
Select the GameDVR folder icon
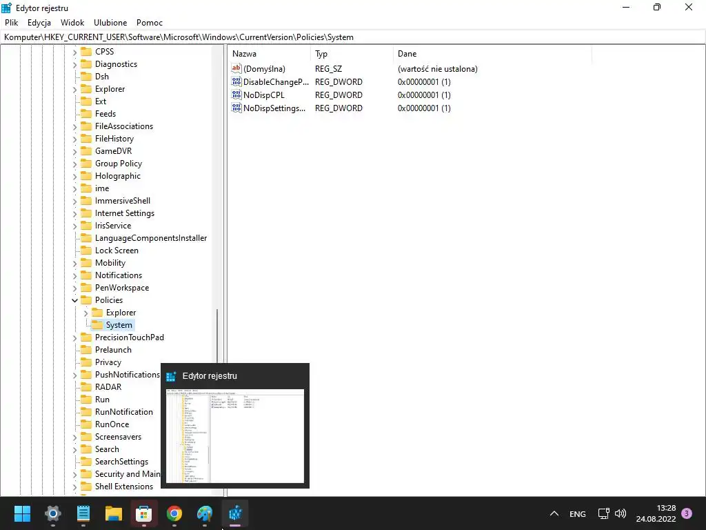pyautogui.click(x=86, y=151)
